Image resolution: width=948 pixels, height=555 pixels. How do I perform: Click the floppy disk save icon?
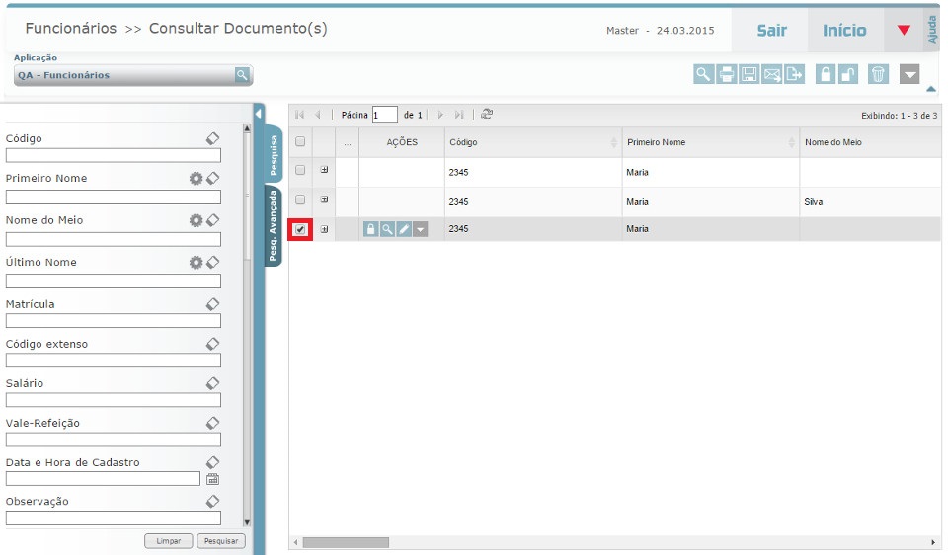(750, 74)
